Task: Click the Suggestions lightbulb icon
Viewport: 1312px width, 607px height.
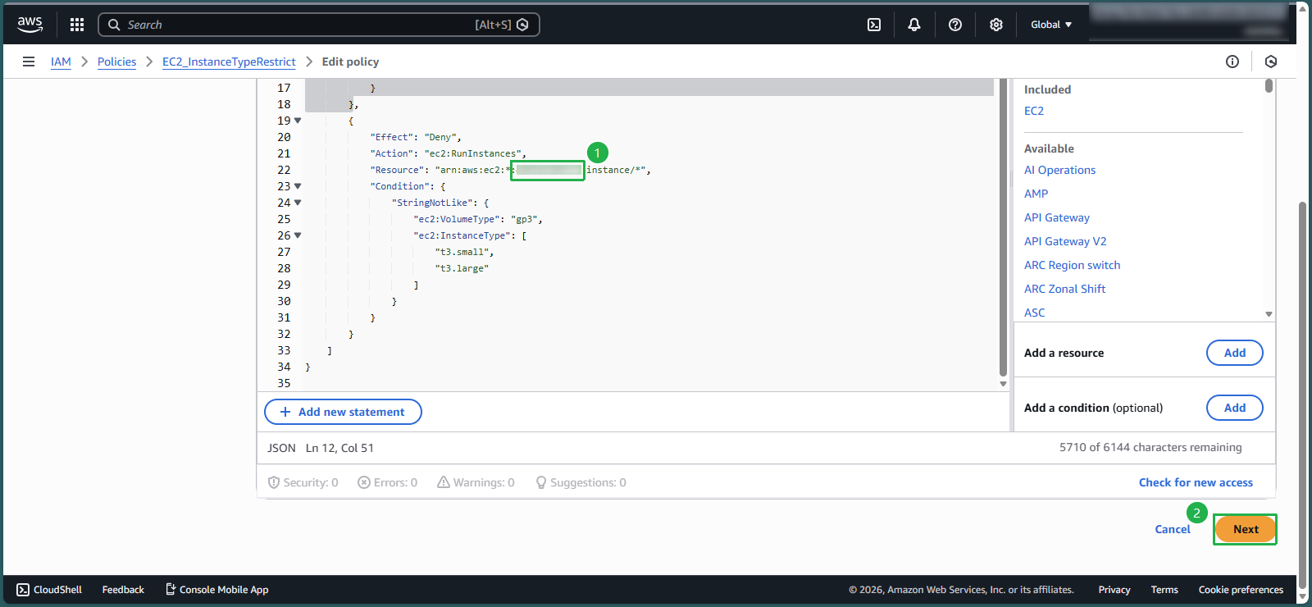Action: click(x=541, y=482)
